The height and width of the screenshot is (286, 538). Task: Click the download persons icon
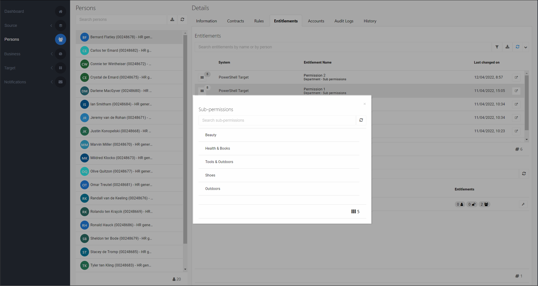point(172,19)
